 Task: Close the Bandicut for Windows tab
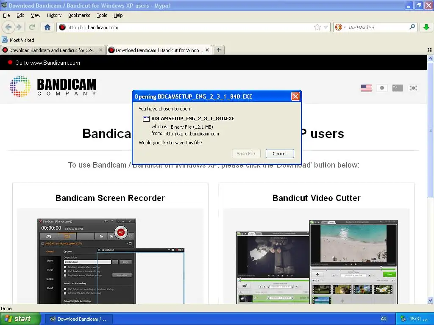pos(207,50)
